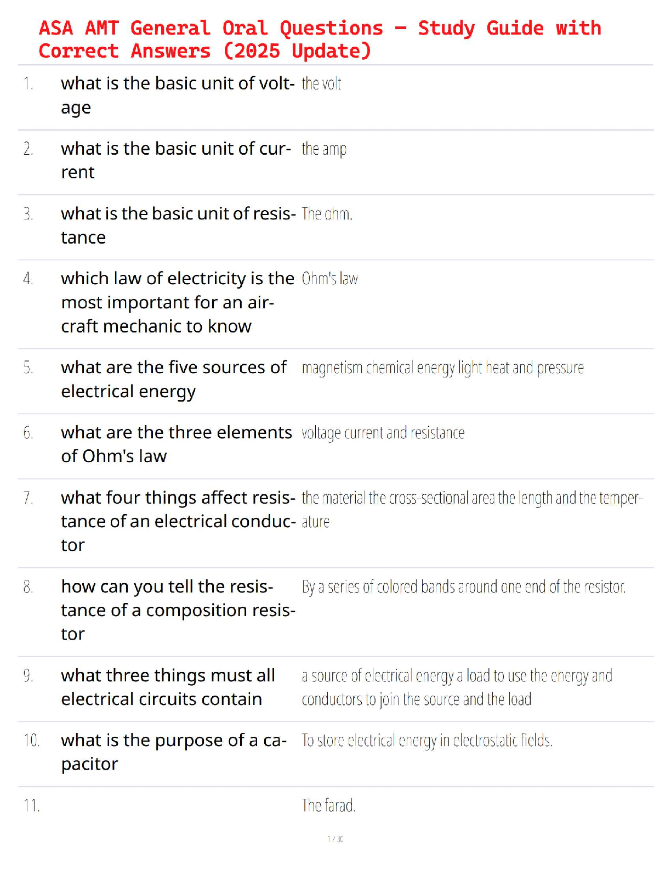Click the answer "The farad."

(328, 806)
